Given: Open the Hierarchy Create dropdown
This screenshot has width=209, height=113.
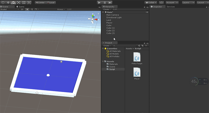Looking at the screenshot, I should [x=107, y=9].
